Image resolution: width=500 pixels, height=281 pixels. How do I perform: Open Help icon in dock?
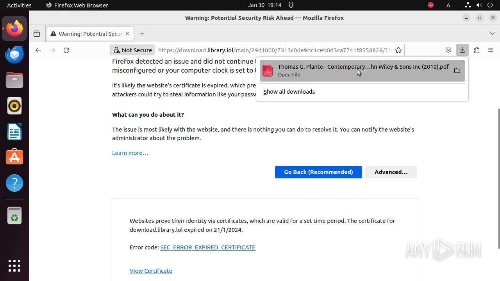(14, 183)
